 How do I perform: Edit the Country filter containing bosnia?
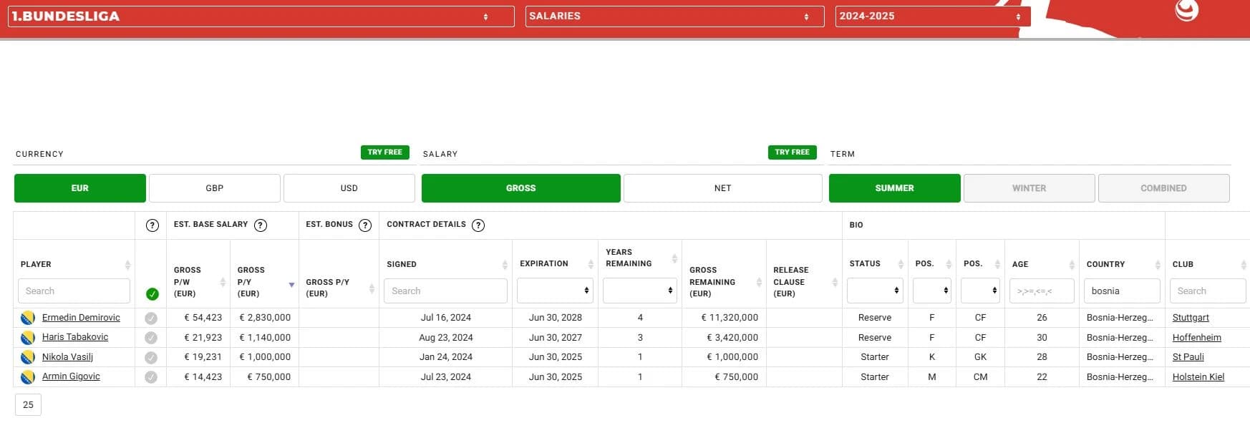point(1122,291)
